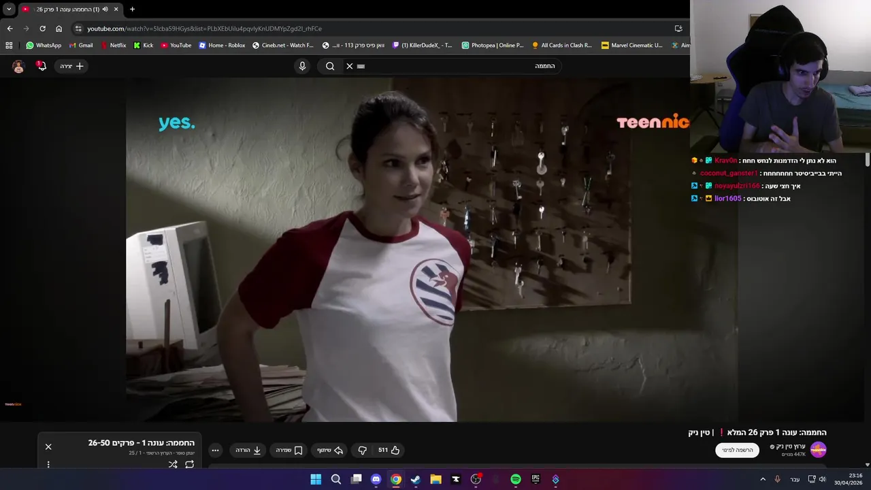This screenshot has height=490, width=871.
Task: Open the playlist options three-dot menu
Action: click(48, 464)
